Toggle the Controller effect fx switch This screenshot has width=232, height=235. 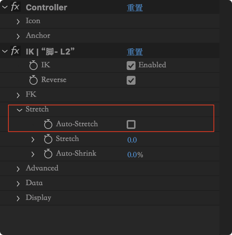[x=15, y=7]
